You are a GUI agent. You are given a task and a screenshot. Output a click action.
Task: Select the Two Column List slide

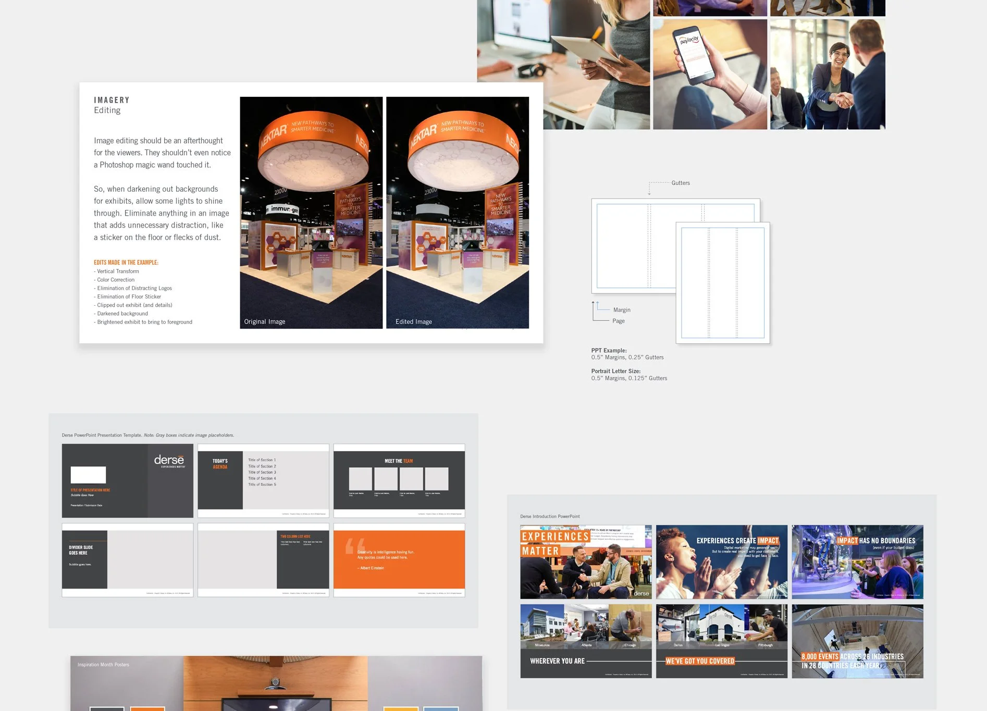tap(263, 560)
